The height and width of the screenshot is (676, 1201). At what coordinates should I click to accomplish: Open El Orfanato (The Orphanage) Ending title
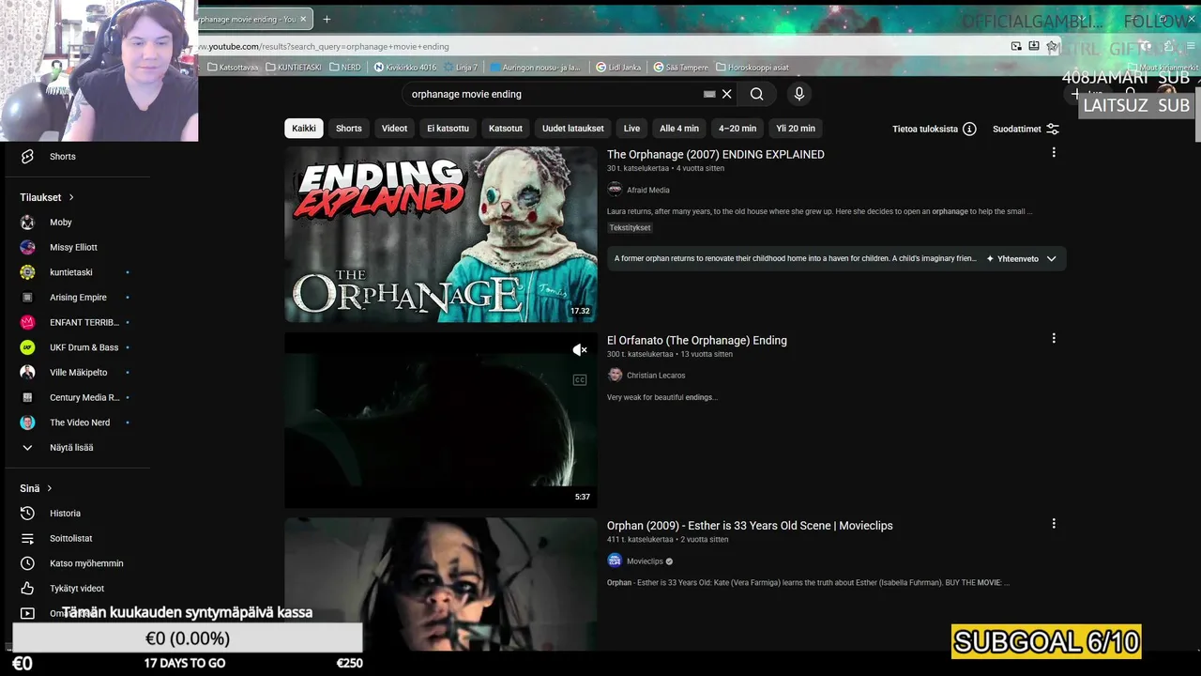[x=697, y=340]
